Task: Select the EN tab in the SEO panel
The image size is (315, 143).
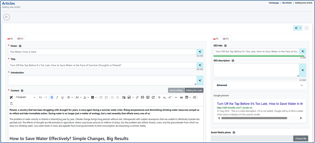Action: click(x=225, y=38)
